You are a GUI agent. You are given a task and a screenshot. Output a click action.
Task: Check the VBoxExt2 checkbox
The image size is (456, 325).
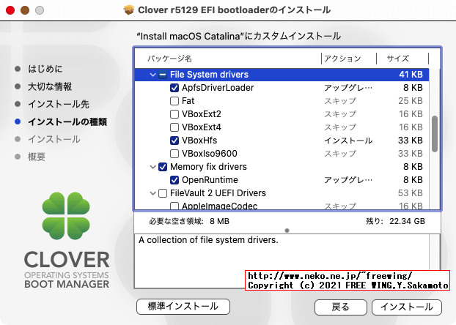(174, 114)
